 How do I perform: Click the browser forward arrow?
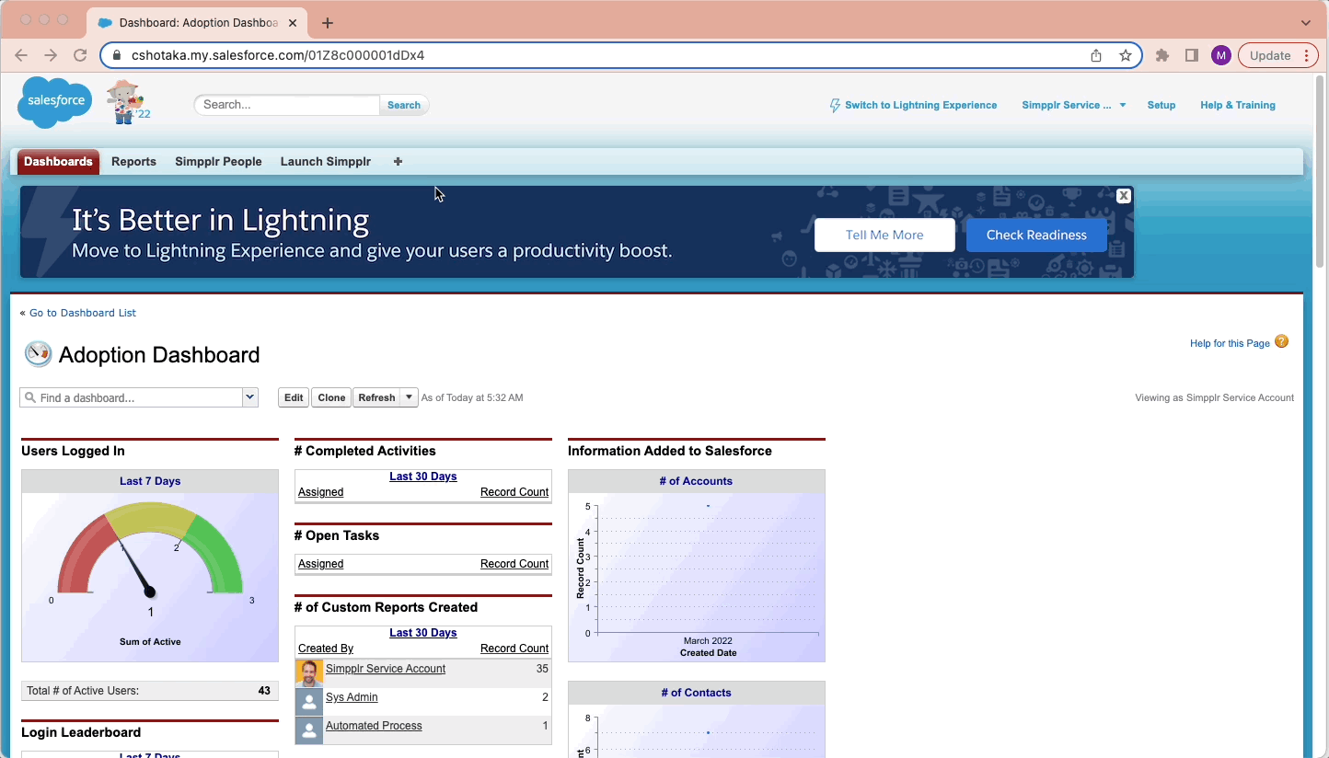(51, 55)
